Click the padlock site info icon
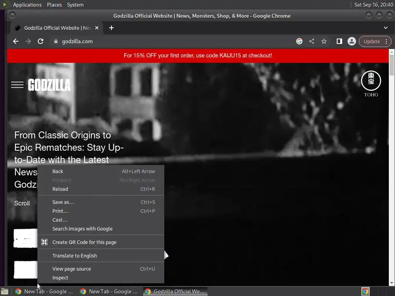 click(56, 41)
